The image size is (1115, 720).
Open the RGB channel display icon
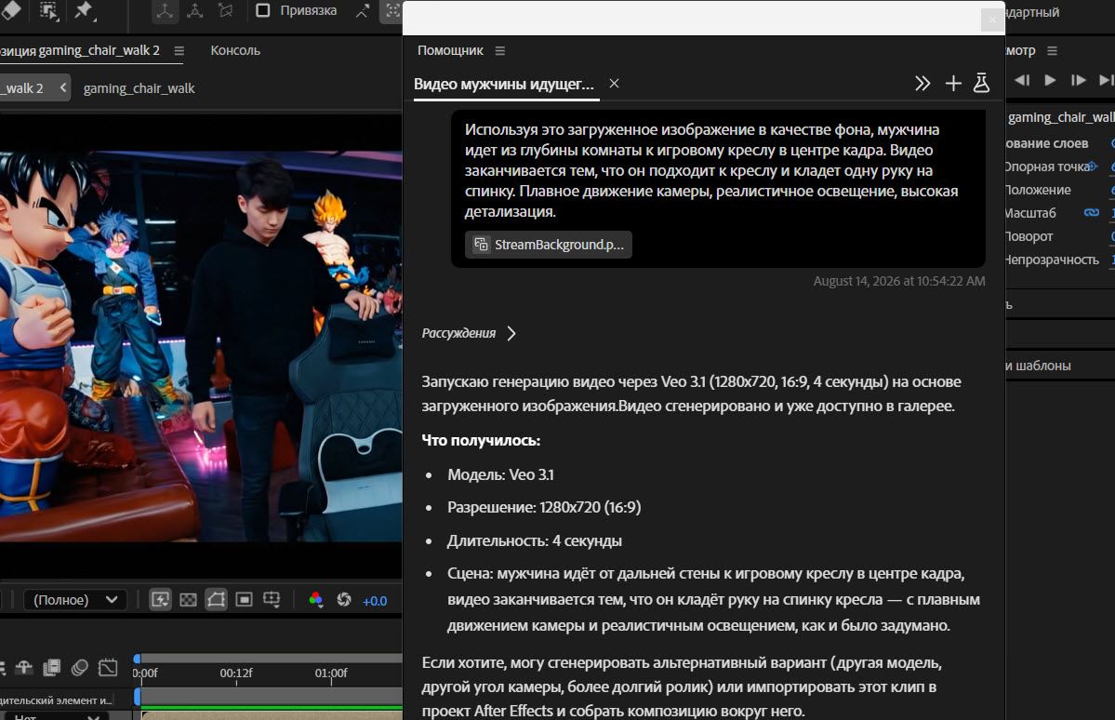316,600
